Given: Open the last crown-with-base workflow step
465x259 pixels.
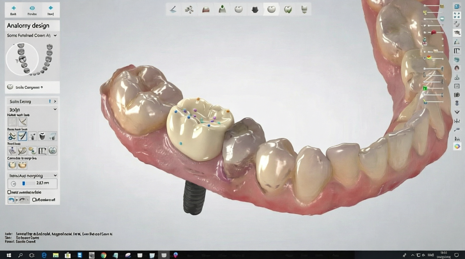Looking at the screenshot, I should 304,9.
